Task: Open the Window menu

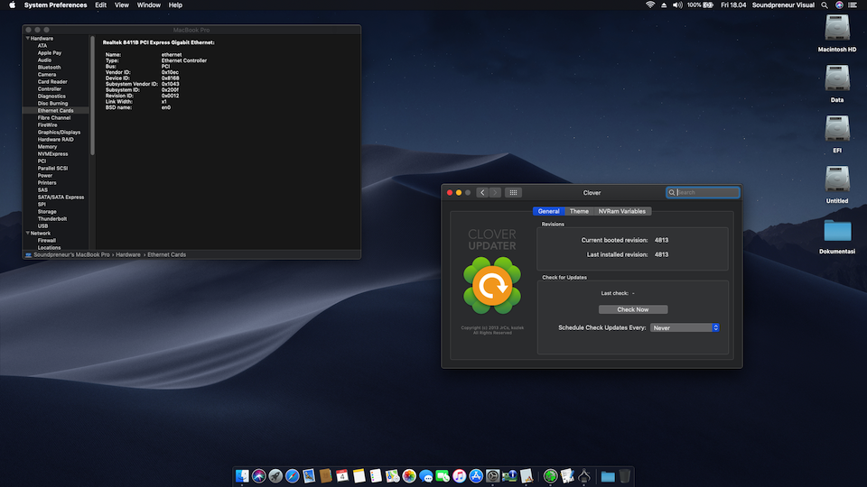Action: point(149,5)
